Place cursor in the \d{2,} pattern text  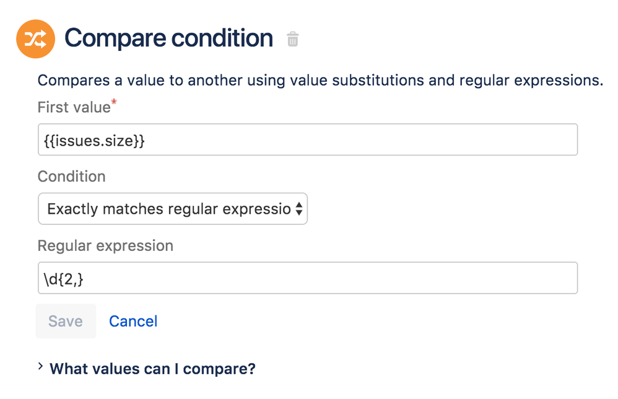point(63,279)
